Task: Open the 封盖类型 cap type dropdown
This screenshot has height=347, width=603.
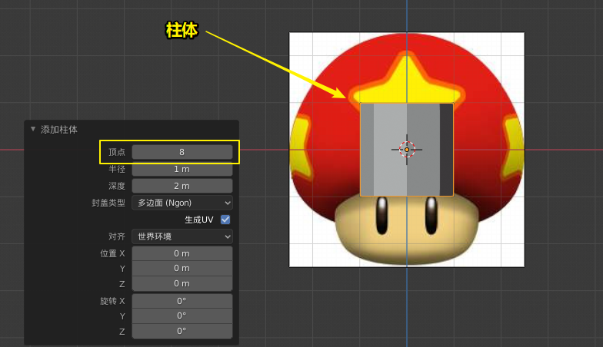Action: click(182, 203)
